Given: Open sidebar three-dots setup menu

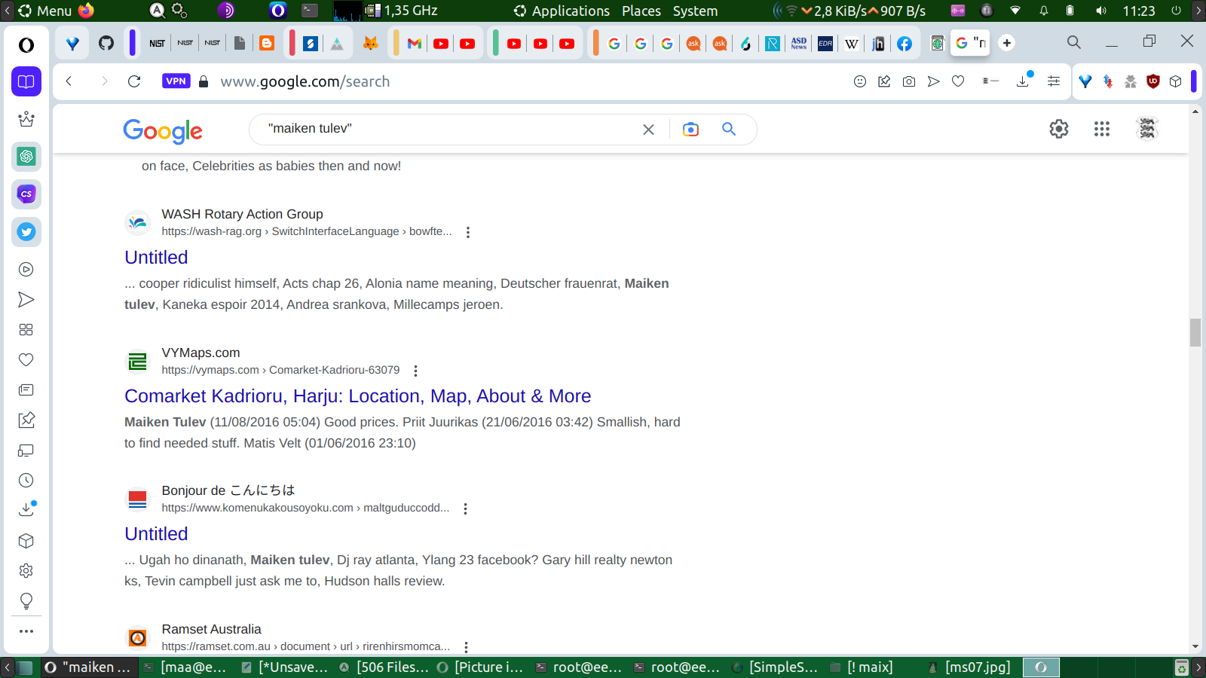Looking at the screenshot, I should [26, 631].
